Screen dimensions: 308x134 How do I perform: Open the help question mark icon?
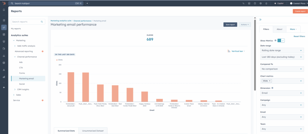255,3
